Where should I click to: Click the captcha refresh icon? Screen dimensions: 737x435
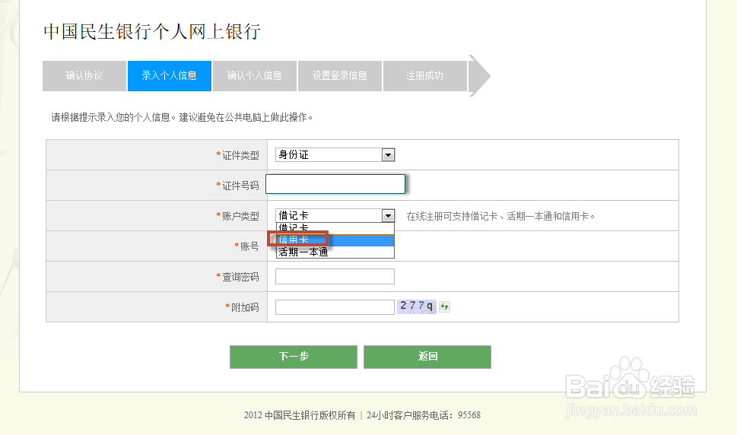pyautogui.click(x=445, y=306)
